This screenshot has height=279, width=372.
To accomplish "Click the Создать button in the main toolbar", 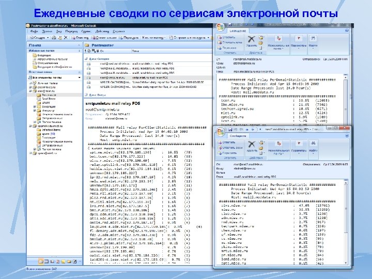I will click(38, 38).
